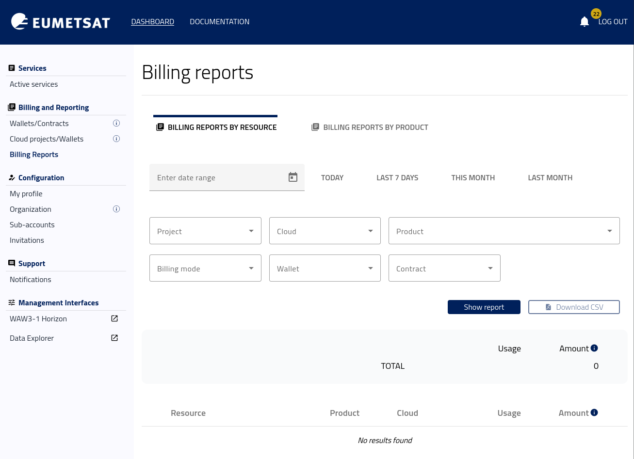634x459 pixels.
Task: Click info icon next to Wallets/Contracts
Action: click(x=116, y=123)
